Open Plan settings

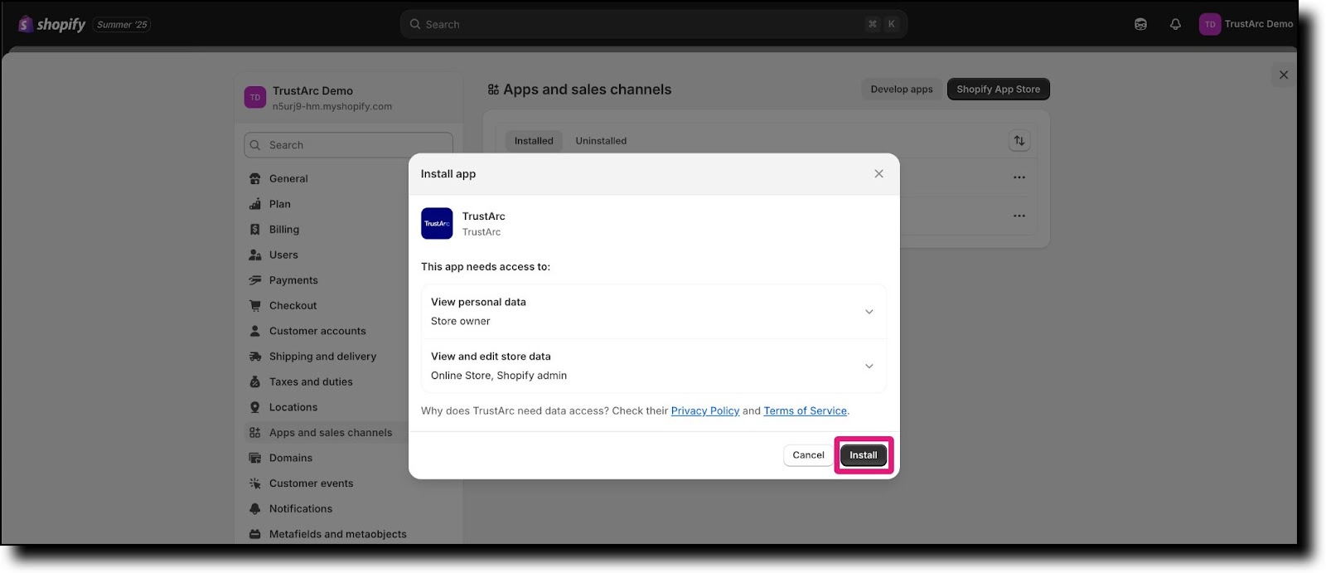(280, 204)
